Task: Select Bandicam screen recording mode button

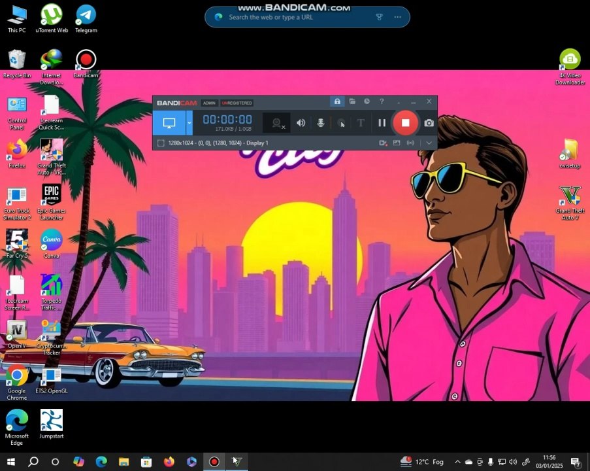Action: [169, 123]
